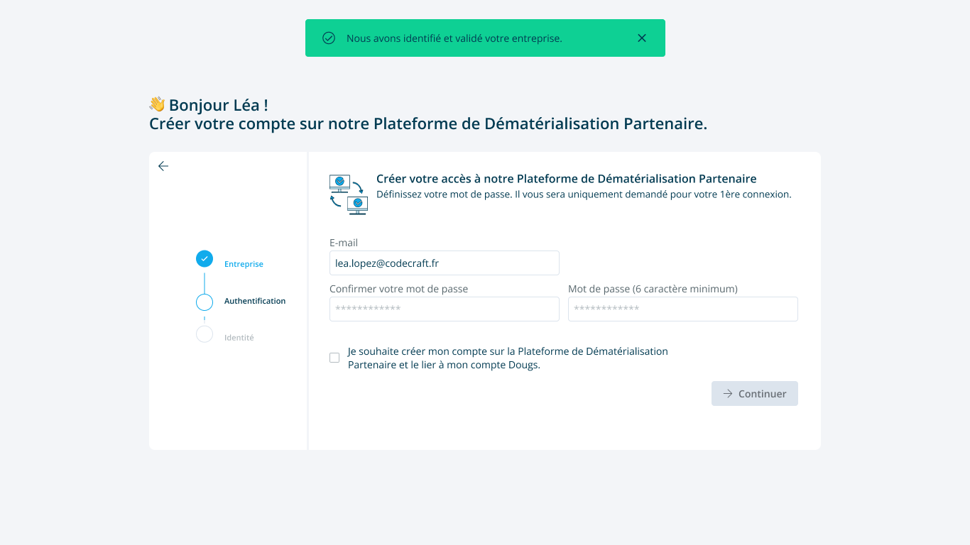Click the 'Nous avons identifié' notification message
This screenshot has width=970, height=545.
coord(454,38)
